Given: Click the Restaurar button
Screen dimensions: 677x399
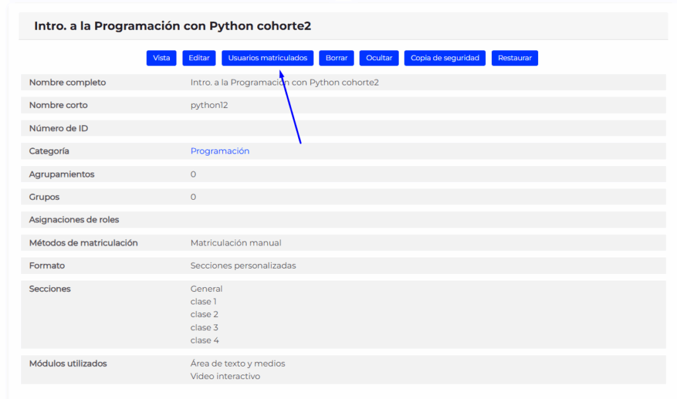Looking at the screenshot, I should [514, 58].
